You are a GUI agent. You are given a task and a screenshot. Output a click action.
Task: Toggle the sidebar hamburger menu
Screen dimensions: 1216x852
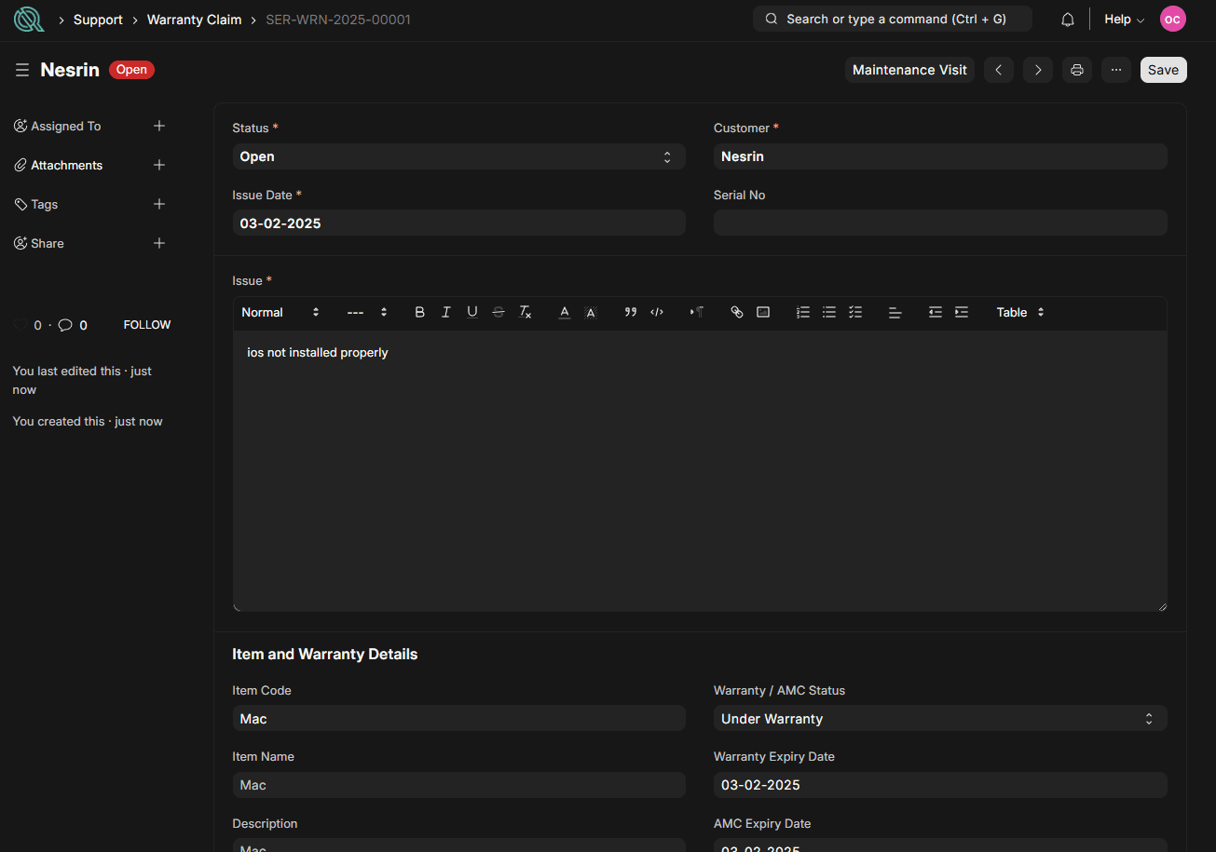coord(22,70)
